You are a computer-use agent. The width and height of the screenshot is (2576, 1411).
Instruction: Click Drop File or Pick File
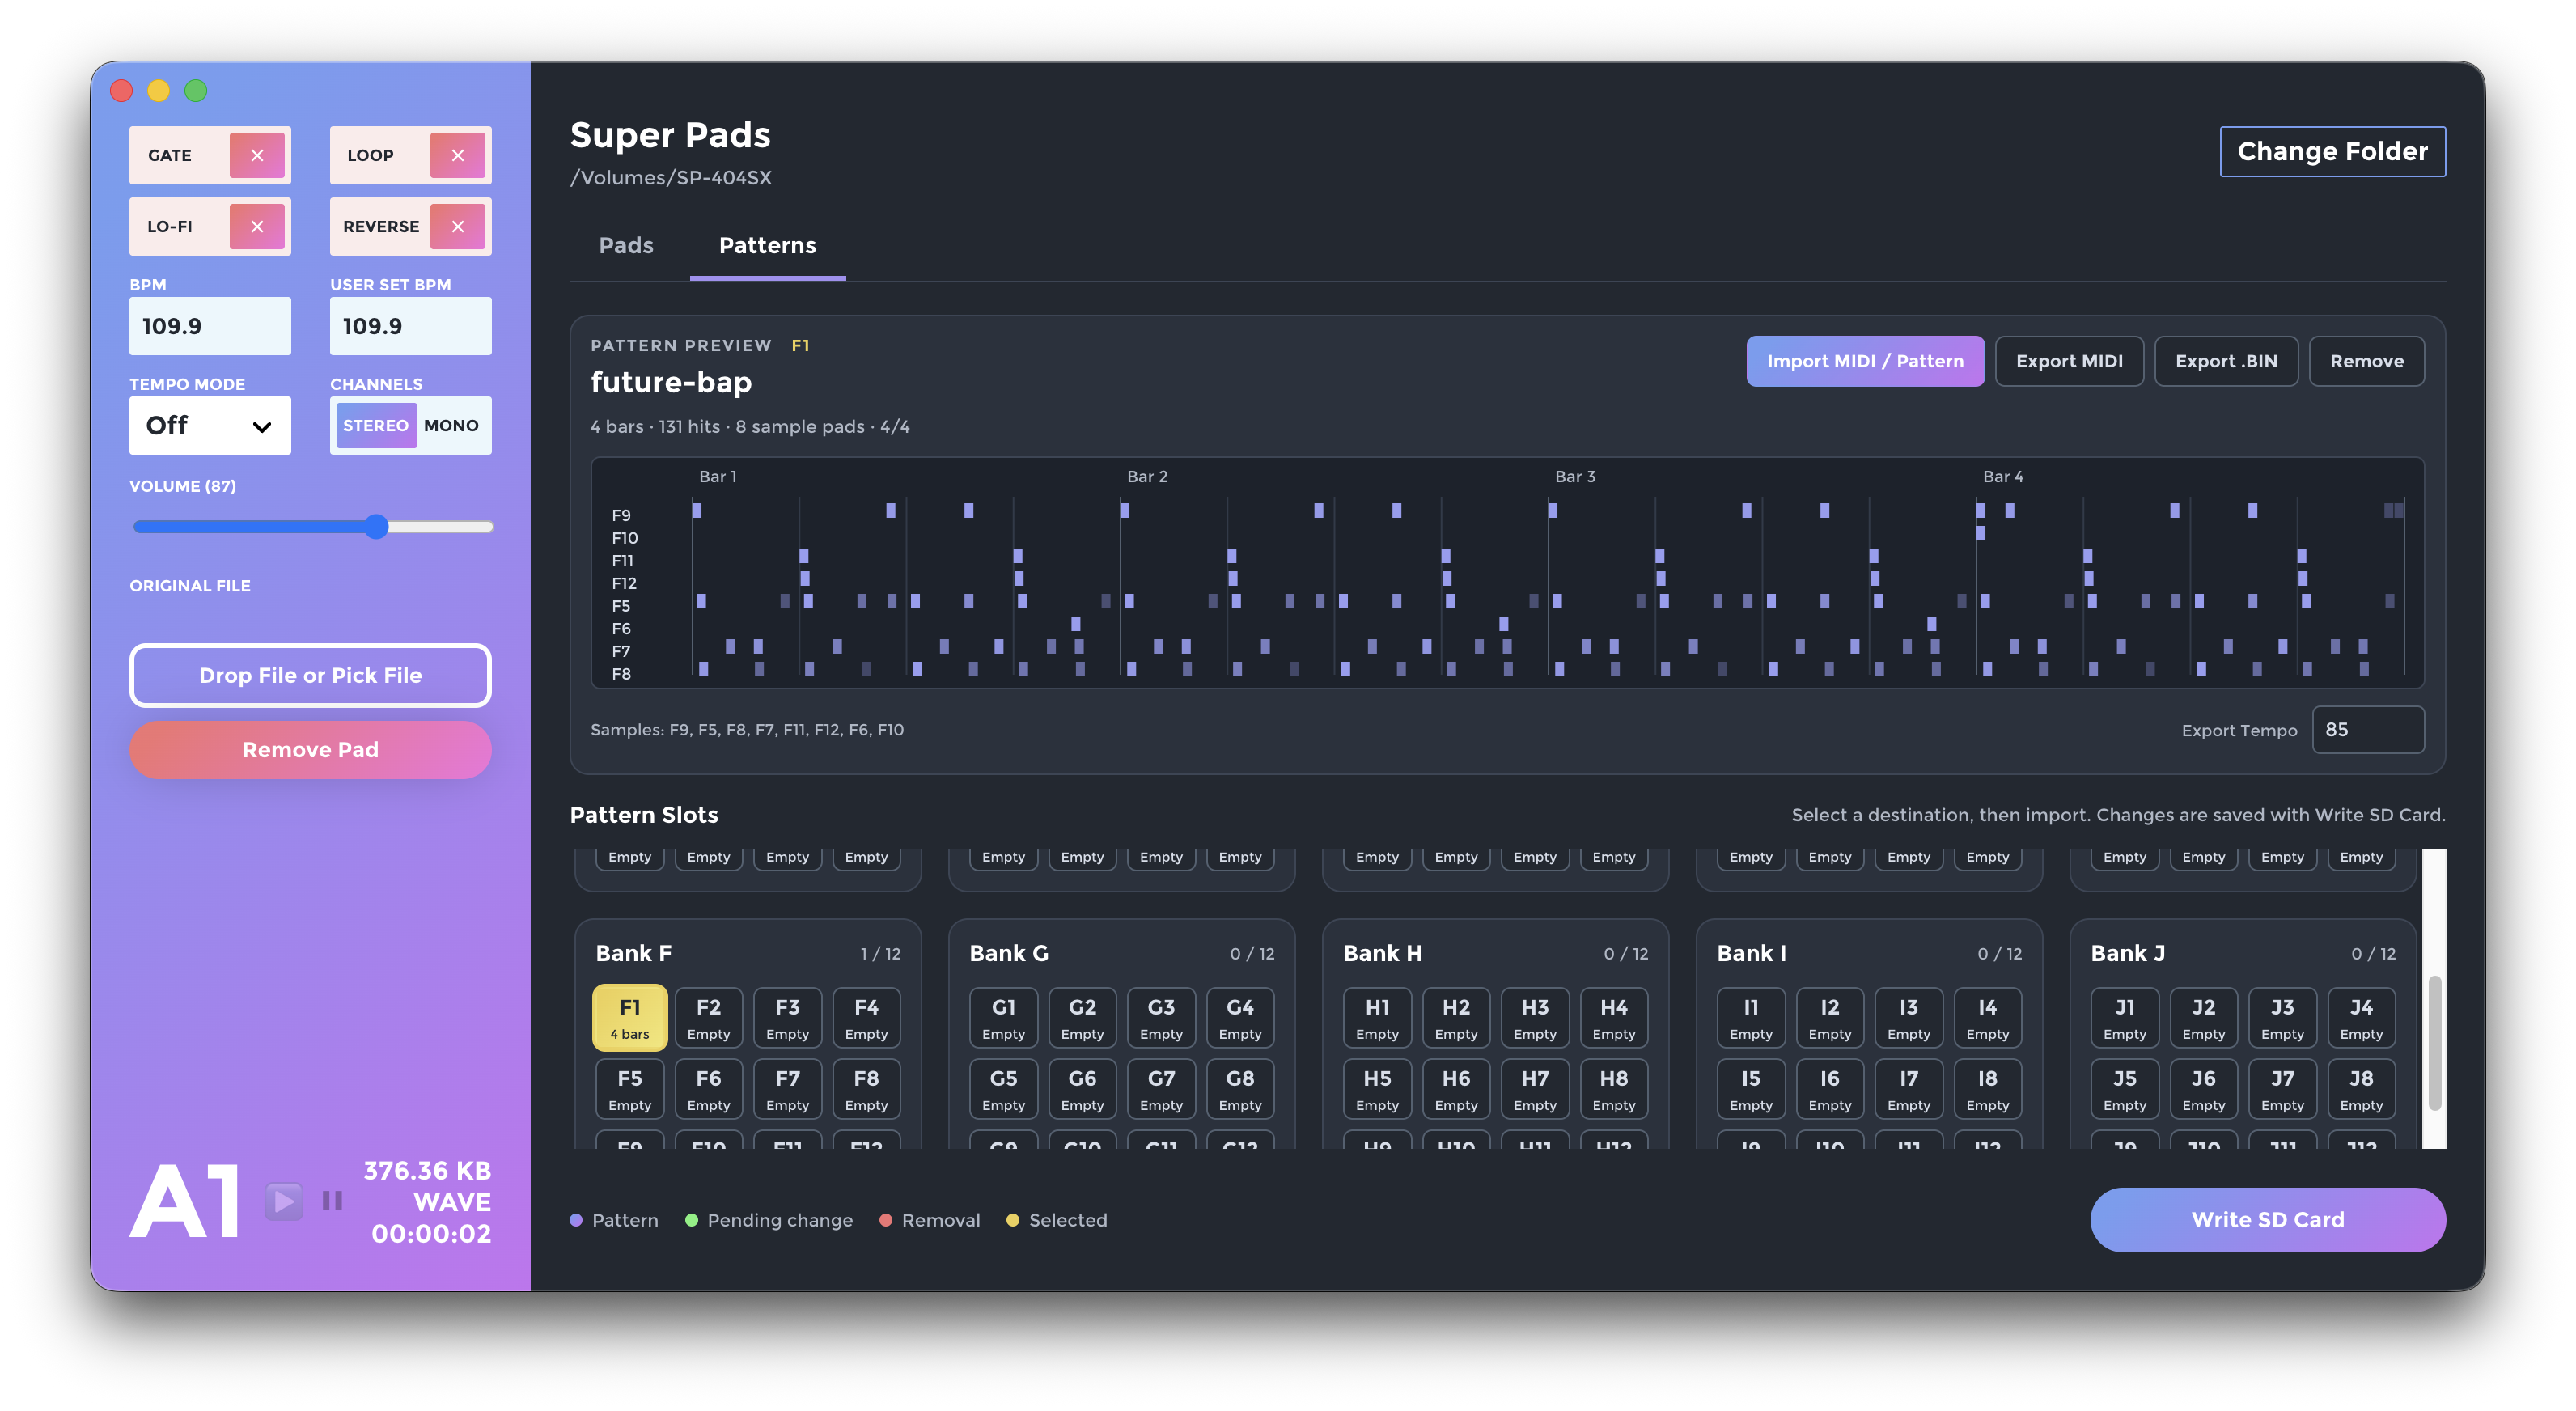310,675
